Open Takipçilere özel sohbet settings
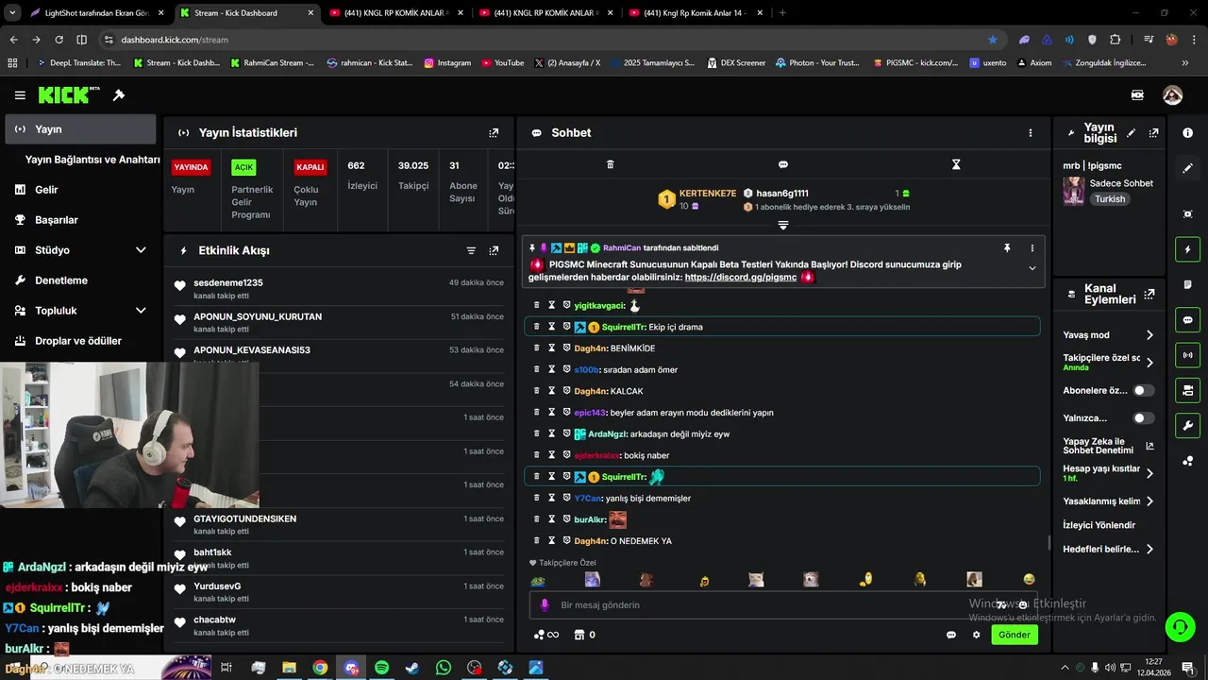This screenshot has height=680, width=1208. [1108, 362]
